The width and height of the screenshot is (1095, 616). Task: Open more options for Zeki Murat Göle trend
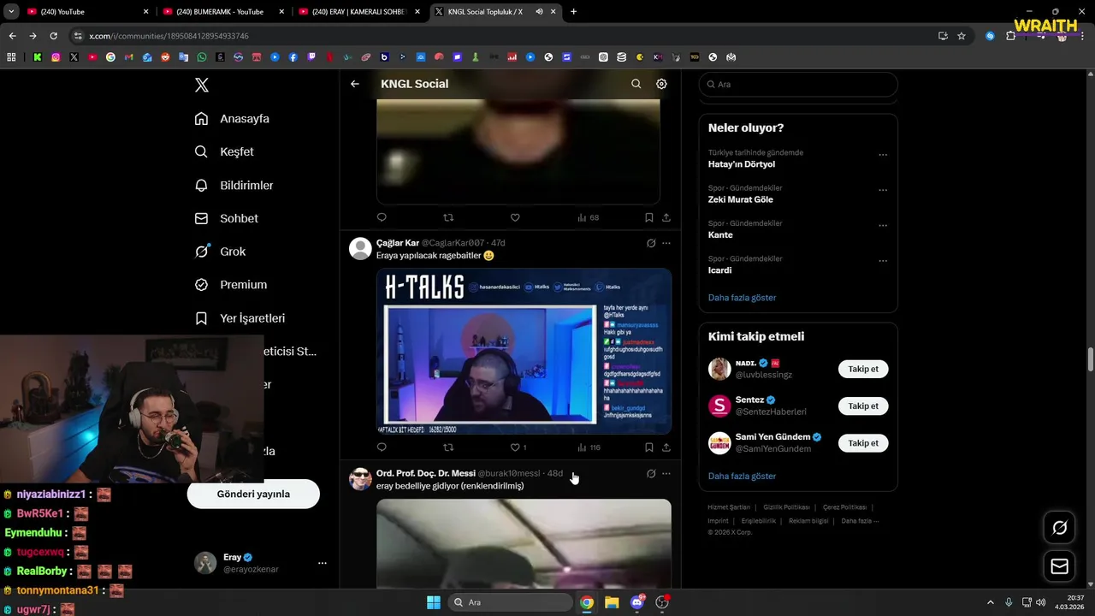pos(883,190)
